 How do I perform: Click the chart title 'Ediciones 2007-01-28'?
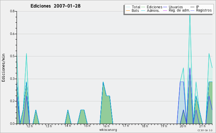(55, 6)
